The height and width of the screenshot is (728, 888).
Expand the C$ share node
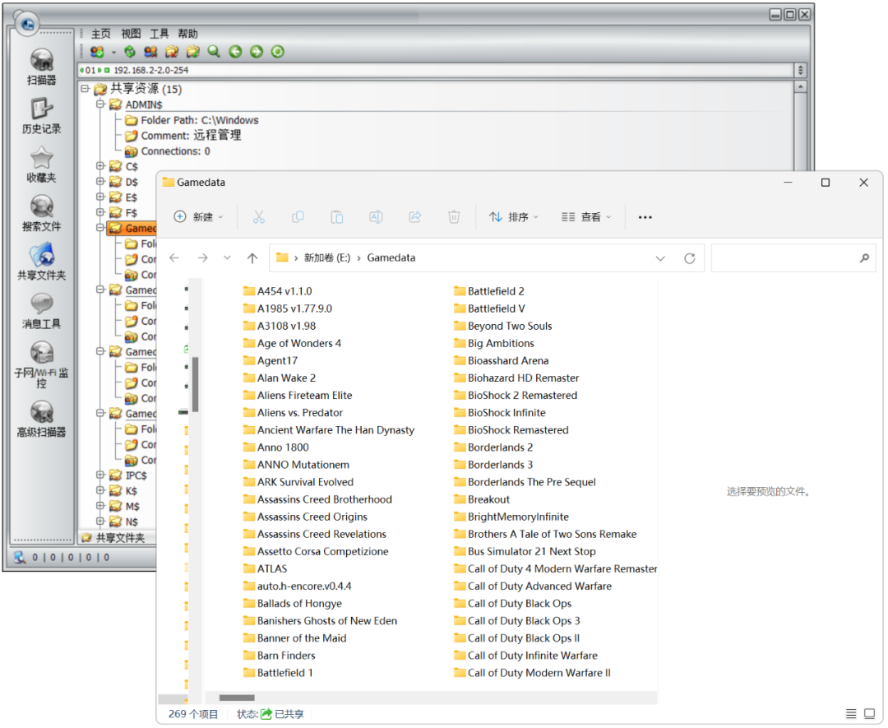pyautogui.click(x=100, y=166)
